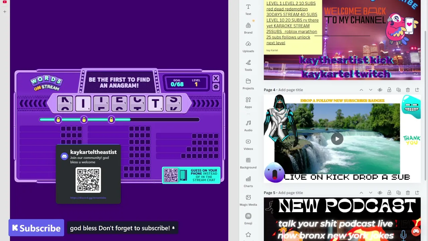Select the teal grinning face sticker
Image resolution: width=428 pixels, height=241 pixels.
click(411, 107)
